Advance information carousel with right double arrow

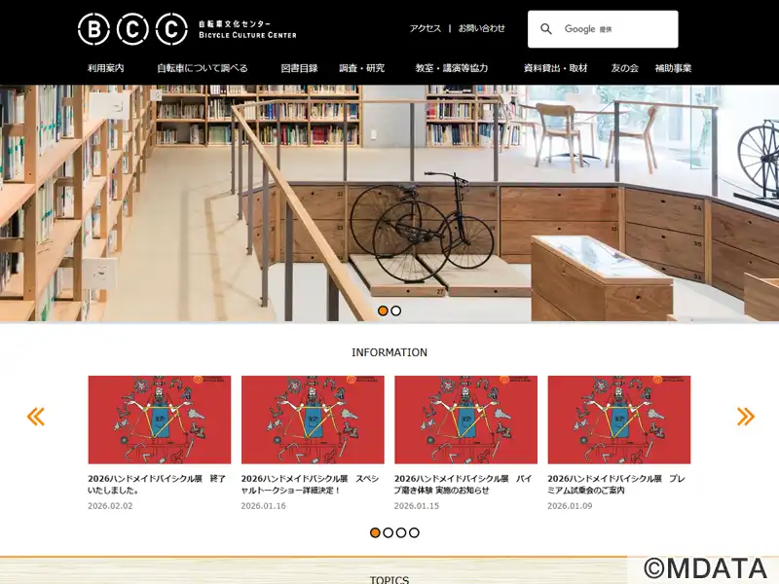pos(746,417)
